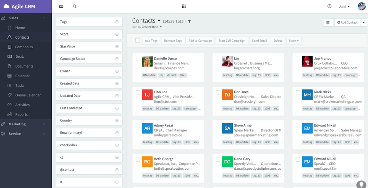Screen dimensions: 368x188
Task: Click the Tasks list icon
Action: coord(10,85)
